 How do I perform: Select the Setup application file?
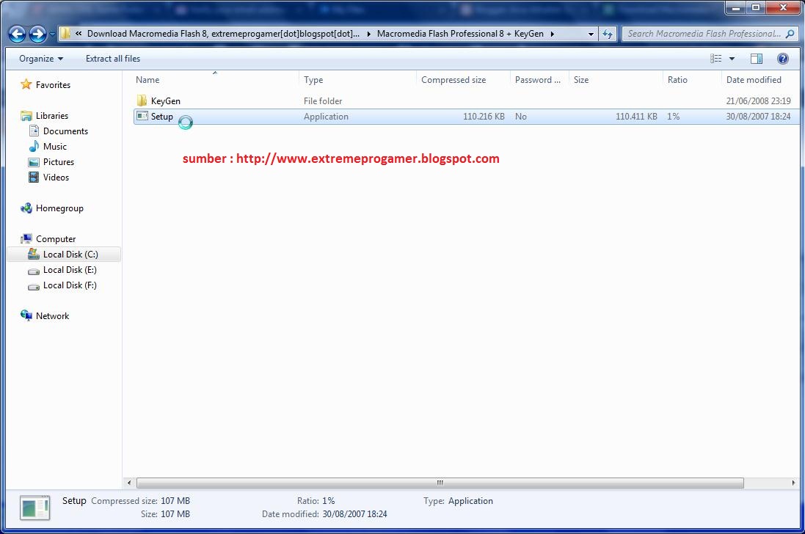[161, 117]
